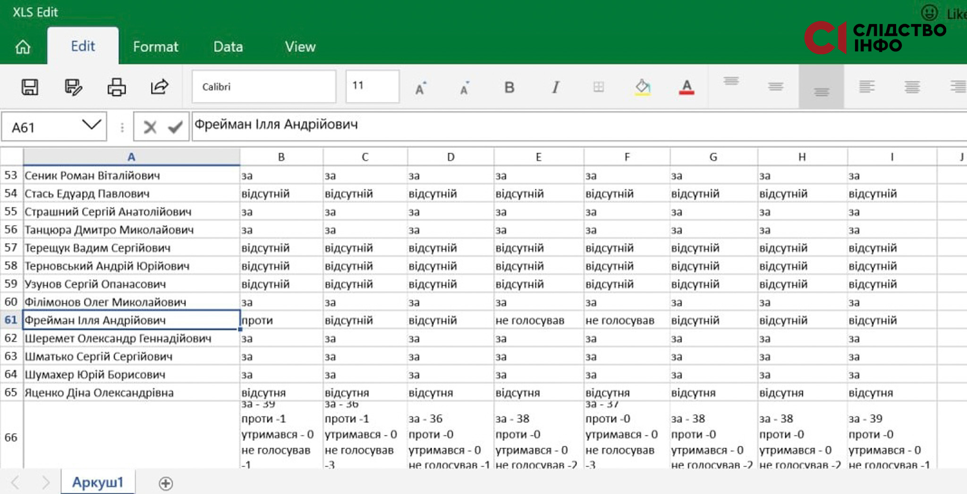Select cell Стась Едуард Павлович
Viewport: 967px width, 494px height.
click(132, 193)
